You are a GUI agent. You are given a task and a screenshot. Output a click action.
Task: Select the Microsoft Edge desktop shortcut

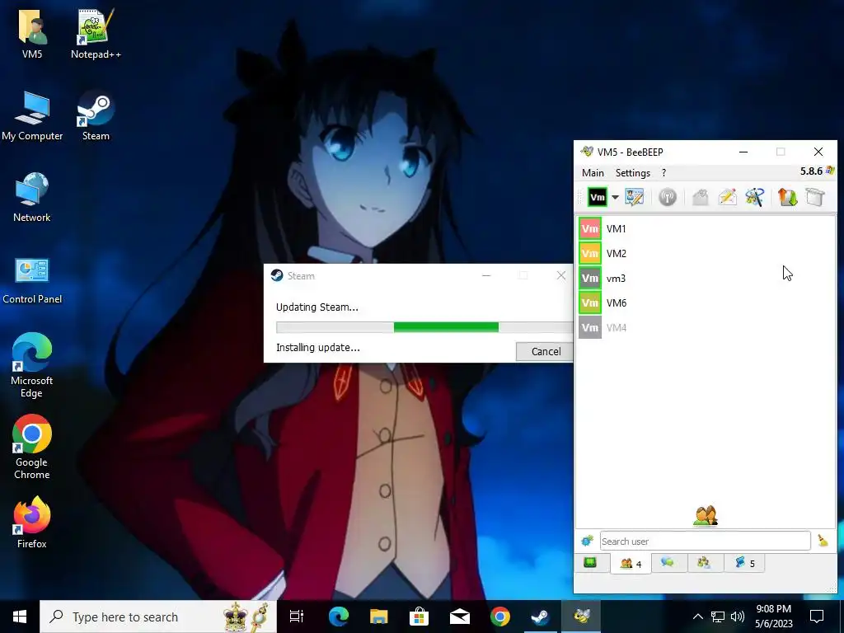coord(32,365)
